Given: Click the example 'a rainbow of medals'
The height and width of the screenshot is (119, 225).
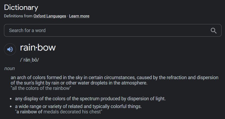Looking at the screenshot, I should pyautogui.click(x=59, y=112).
